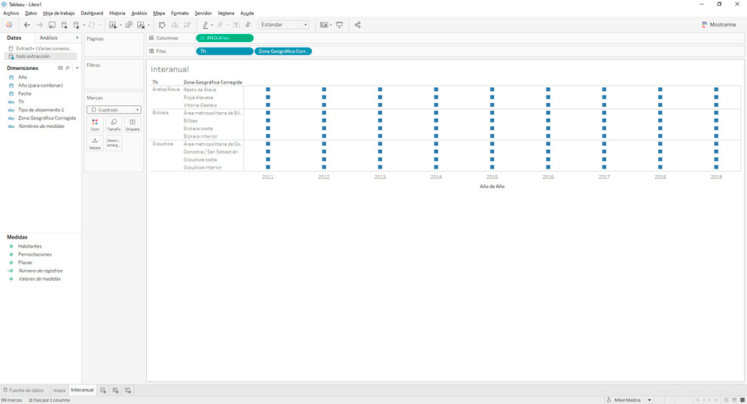Open Presentation mode from toolbar
This screenshot has height=404, width=747.
(340, 25)
